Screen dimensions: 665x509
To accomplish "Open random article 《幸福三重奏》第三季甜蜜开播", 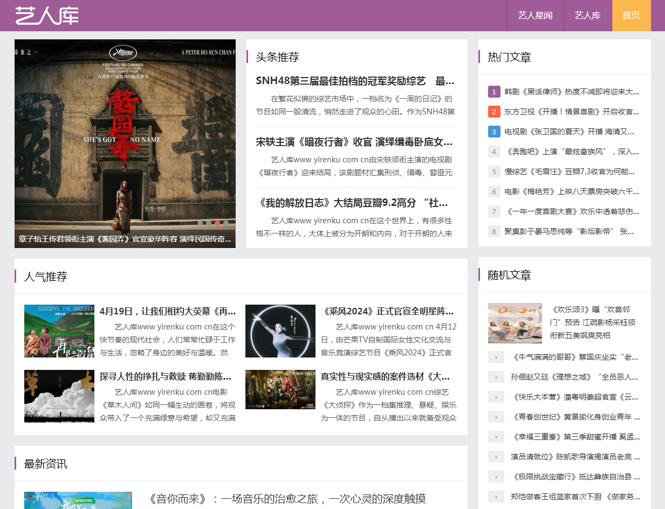I will tap(575, 437).
